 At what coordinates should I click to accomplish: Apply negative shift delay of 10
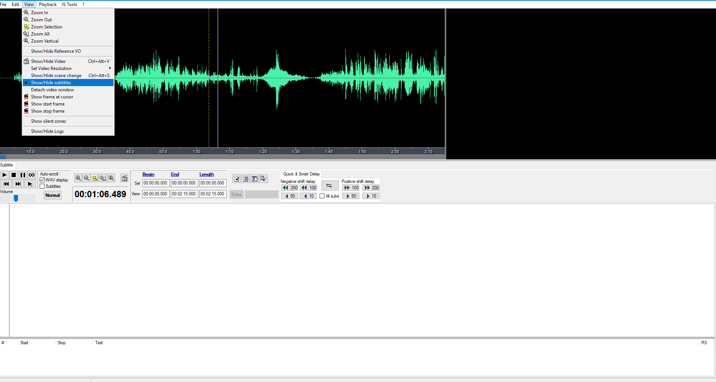(309, 196)
